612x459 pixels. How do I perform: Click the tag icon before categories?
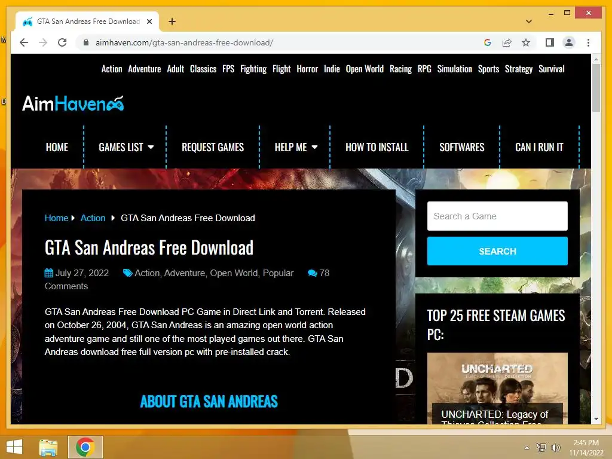pos(128,273)
